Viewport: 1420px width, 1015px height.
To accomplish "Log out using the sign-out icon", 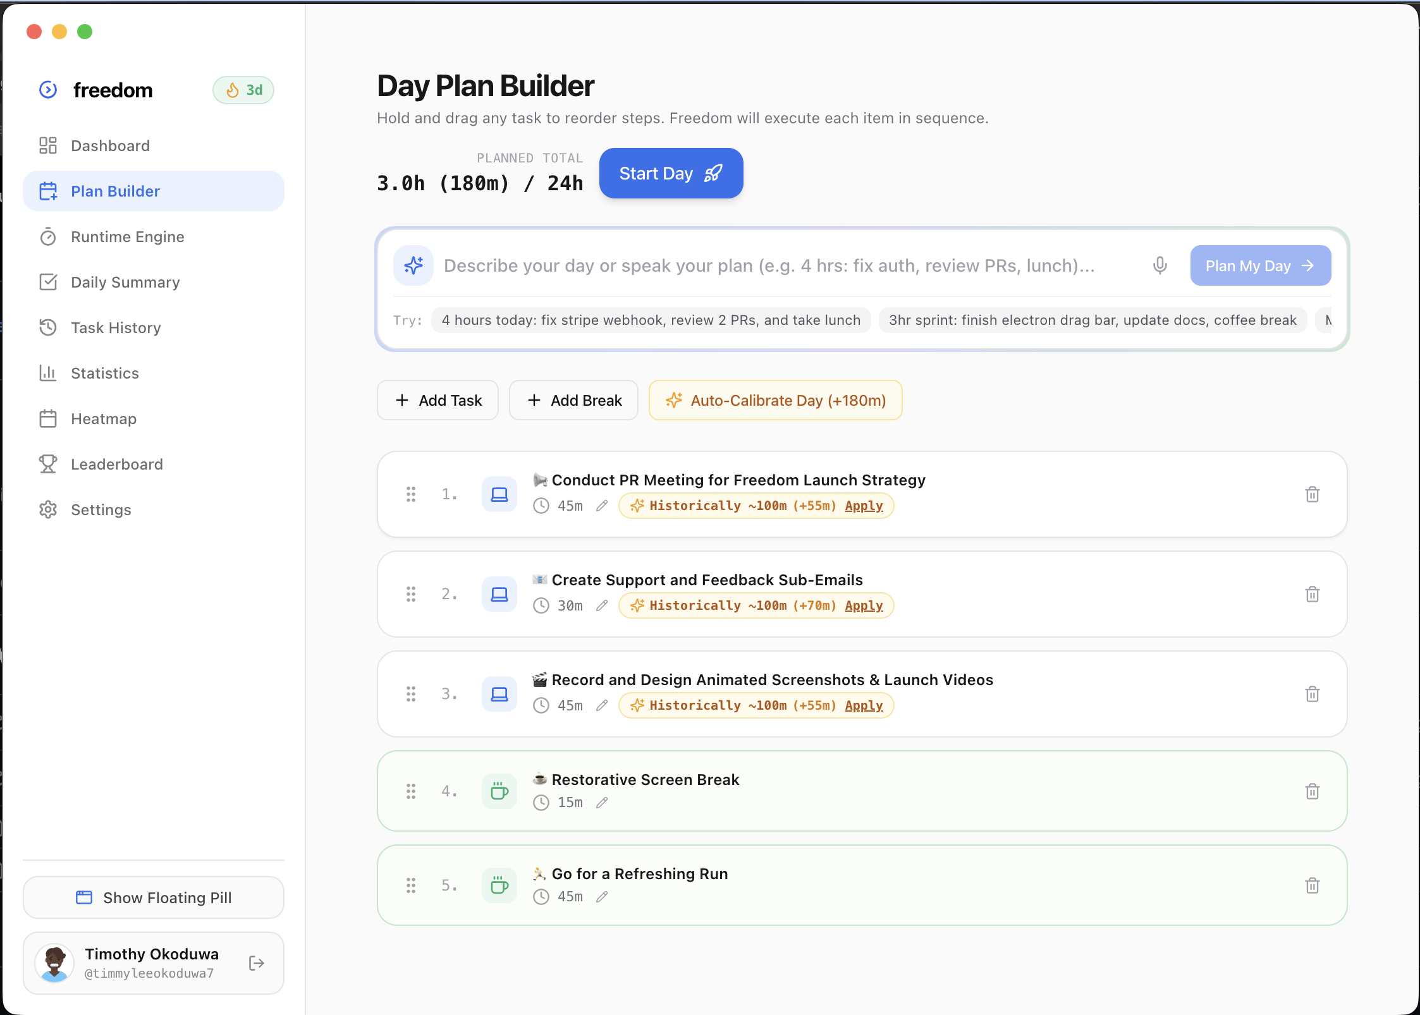I will [256, 963].
